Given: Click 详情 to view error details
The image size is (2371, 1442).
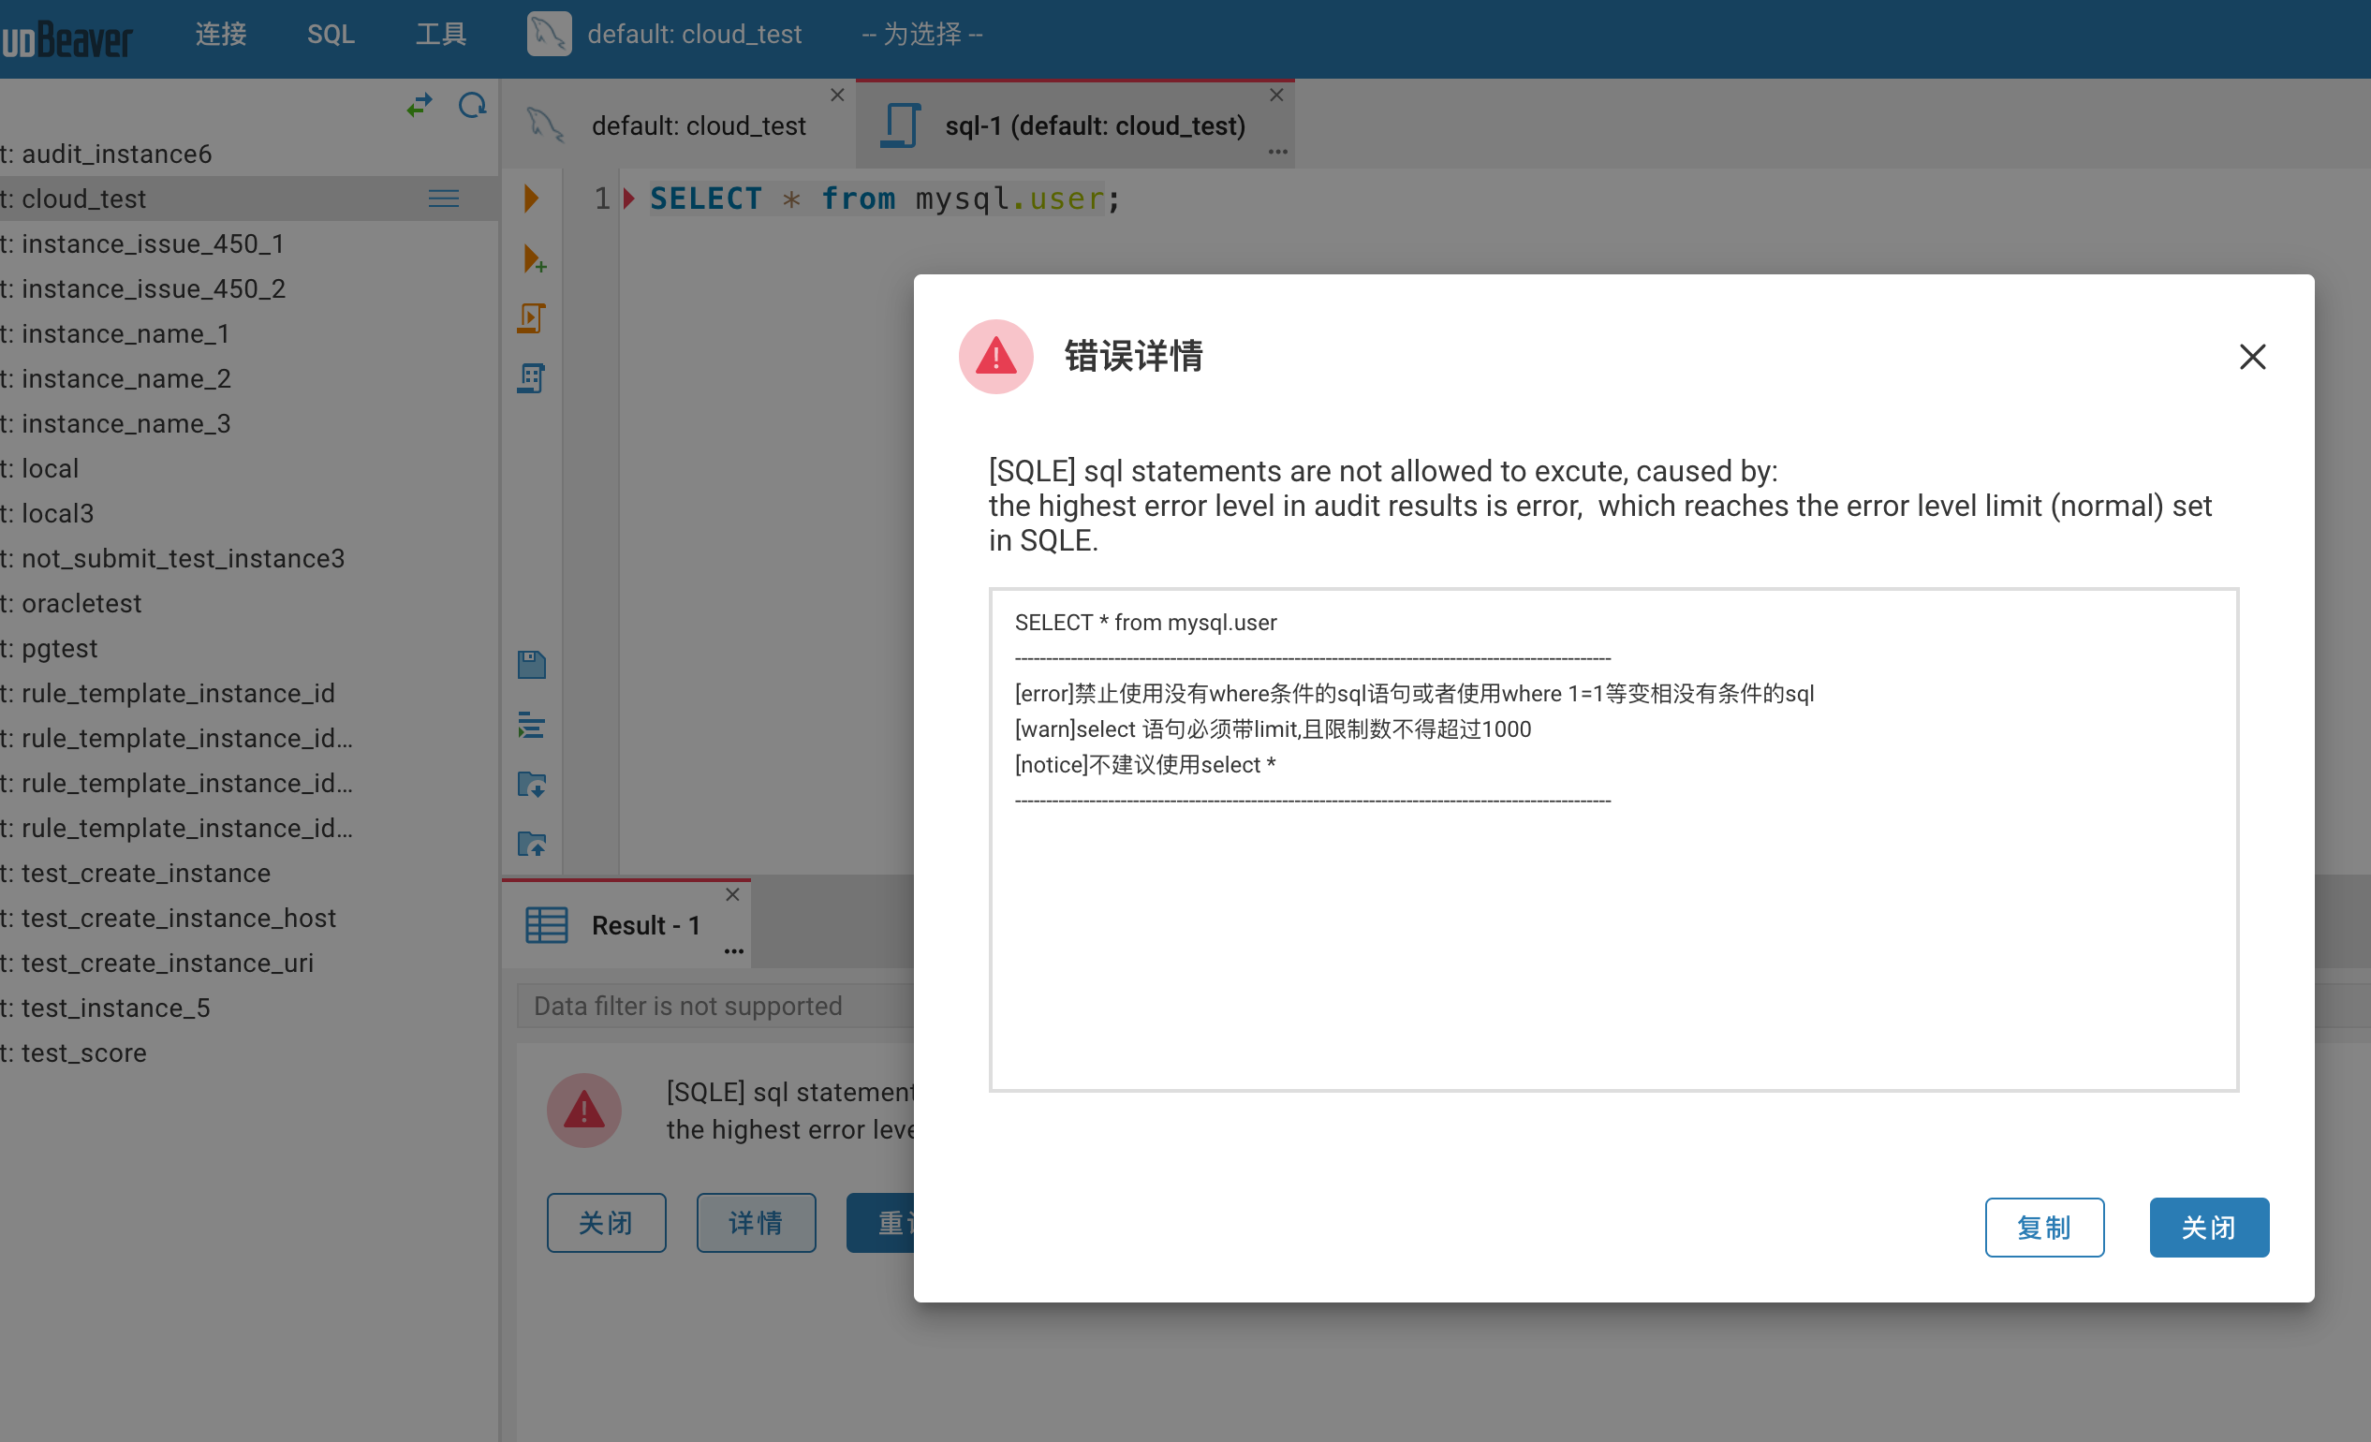Looking at the screenshot, I should [757, 1223].
